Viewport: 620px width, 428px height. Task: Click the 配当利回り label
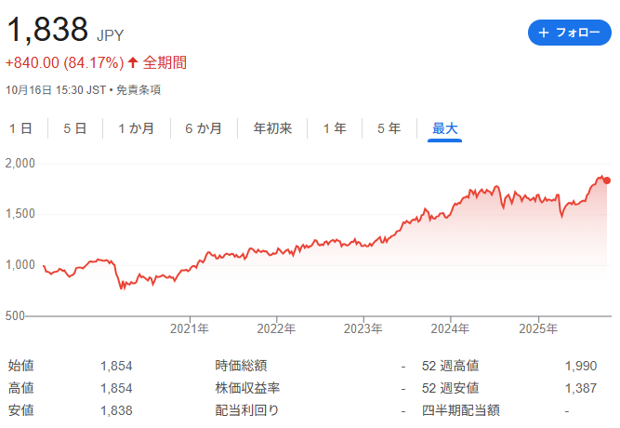point(247,409)
